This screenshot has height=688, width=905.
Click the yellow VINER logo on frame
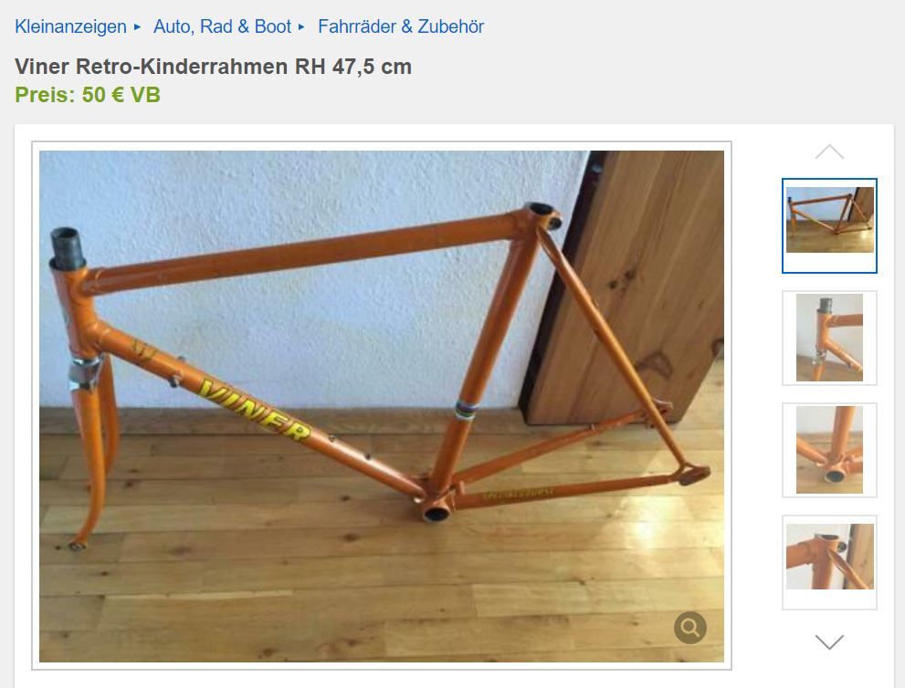tap(254, 410)
